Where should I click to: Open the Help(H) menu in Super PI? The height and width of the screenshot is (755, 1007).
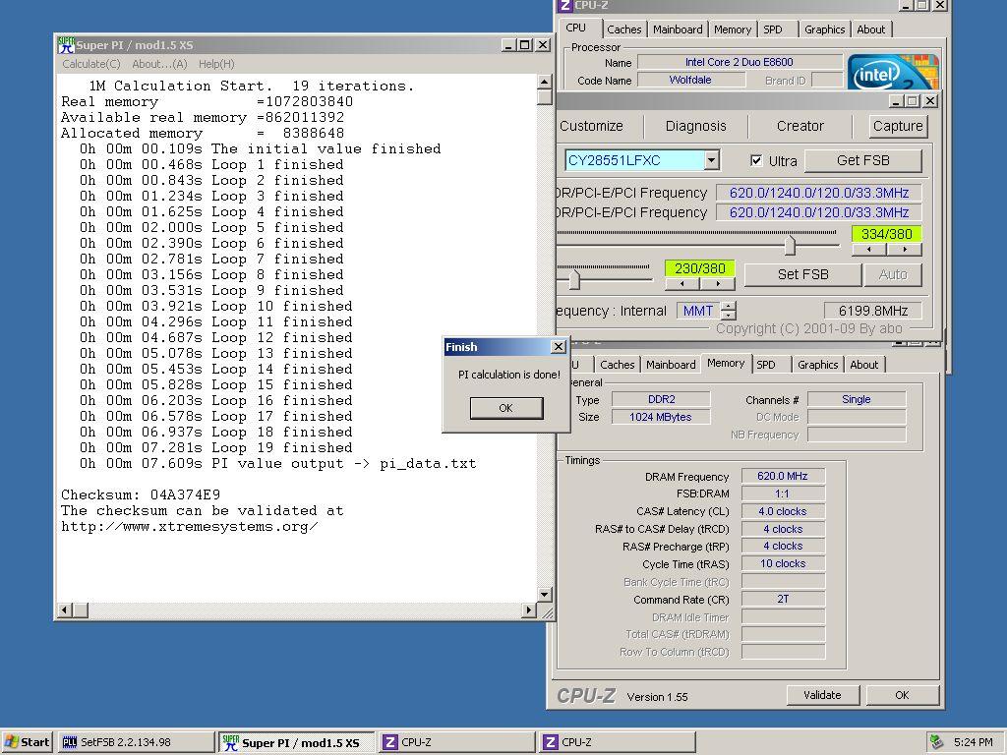(216, 64)
